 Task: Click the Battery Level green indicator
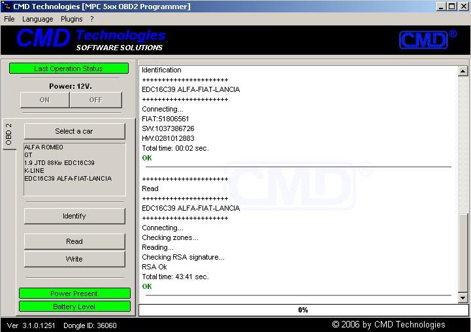pyautogui.click(x=74, y=307)
